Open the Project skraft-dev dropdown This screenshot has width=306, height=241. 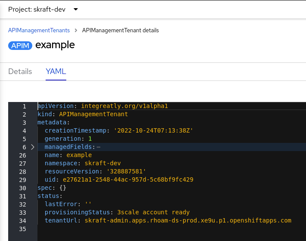tap(43, 9)
